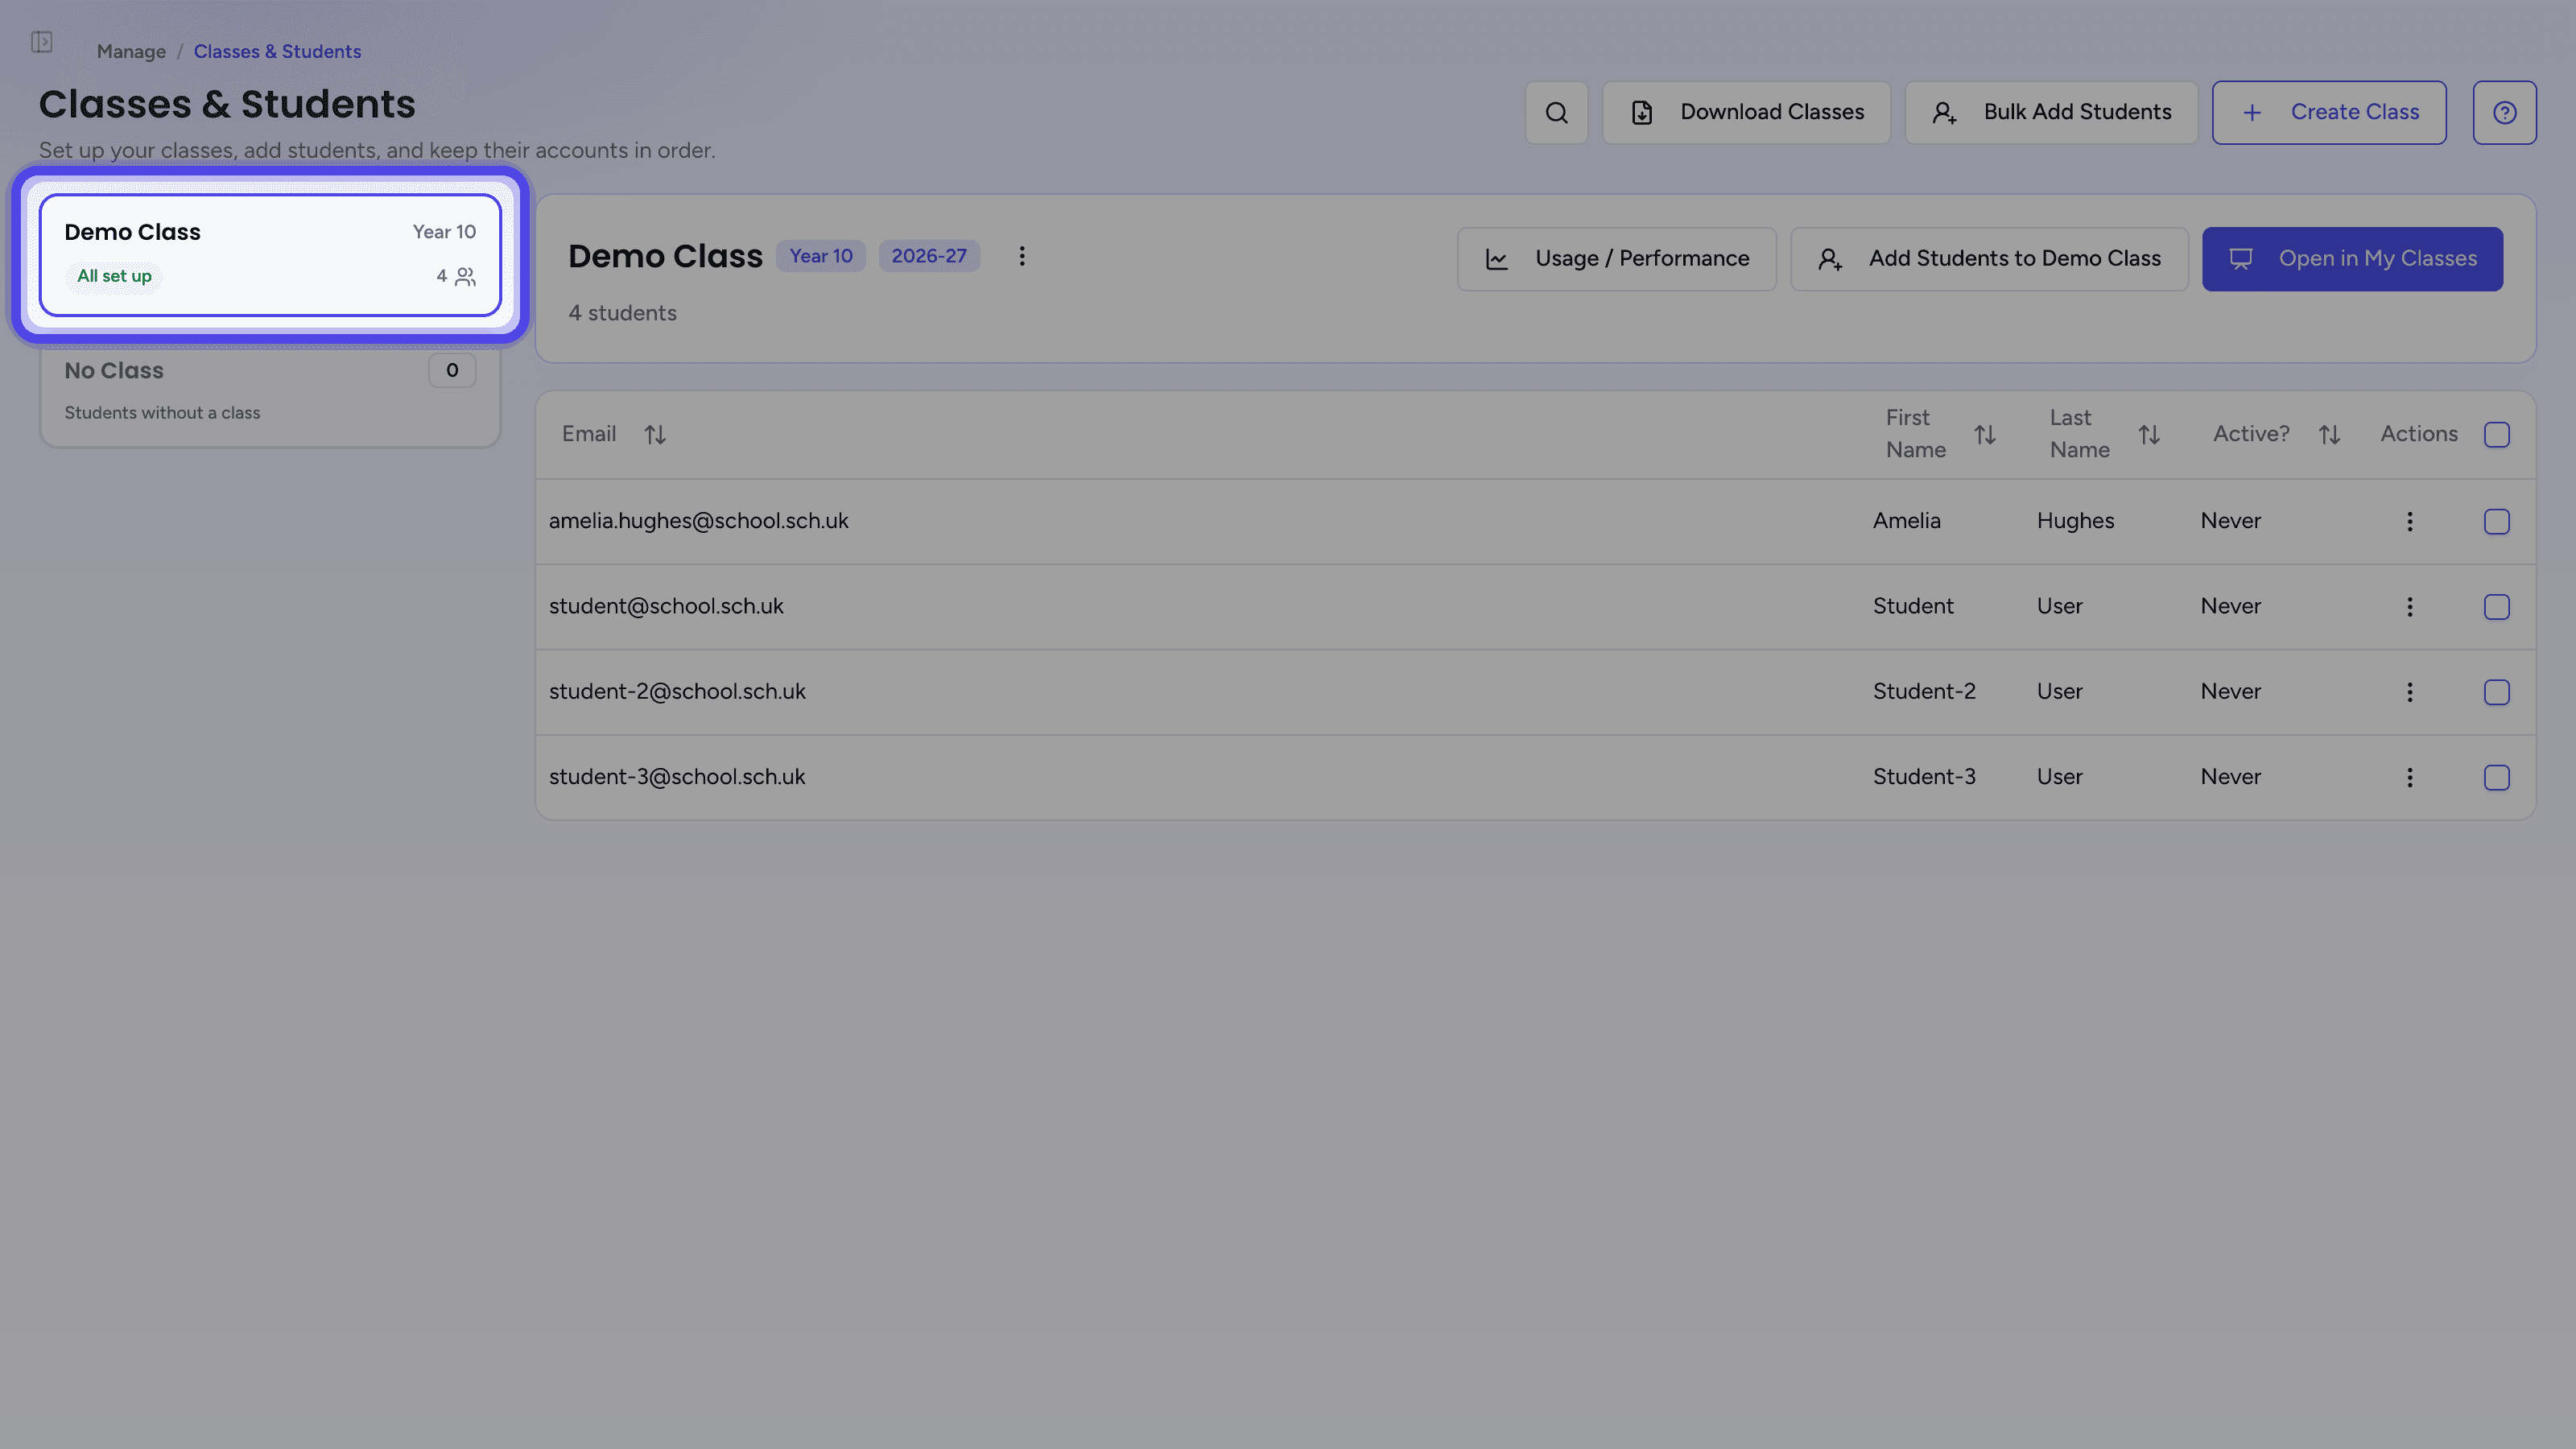Screen dimensions: 2576x1449
Task: Toggle the select-all header checkbox
Action: 2496,434
